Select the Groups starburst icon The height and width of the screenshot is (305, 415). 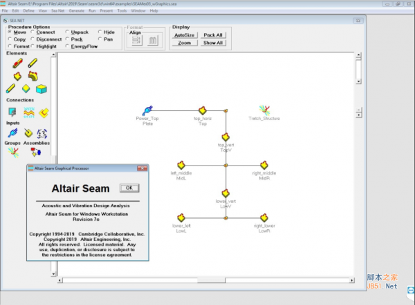tap(13, 152)
